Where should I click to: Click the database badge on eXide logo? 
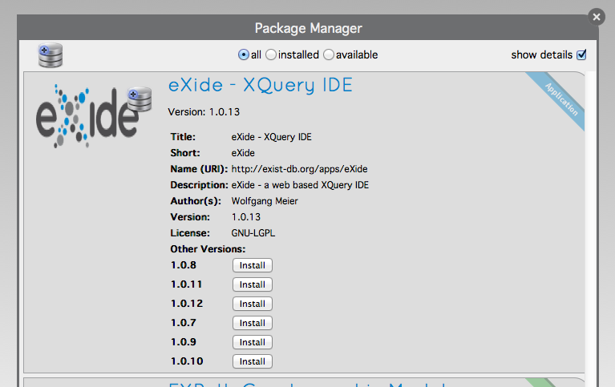tap(139, 99)
